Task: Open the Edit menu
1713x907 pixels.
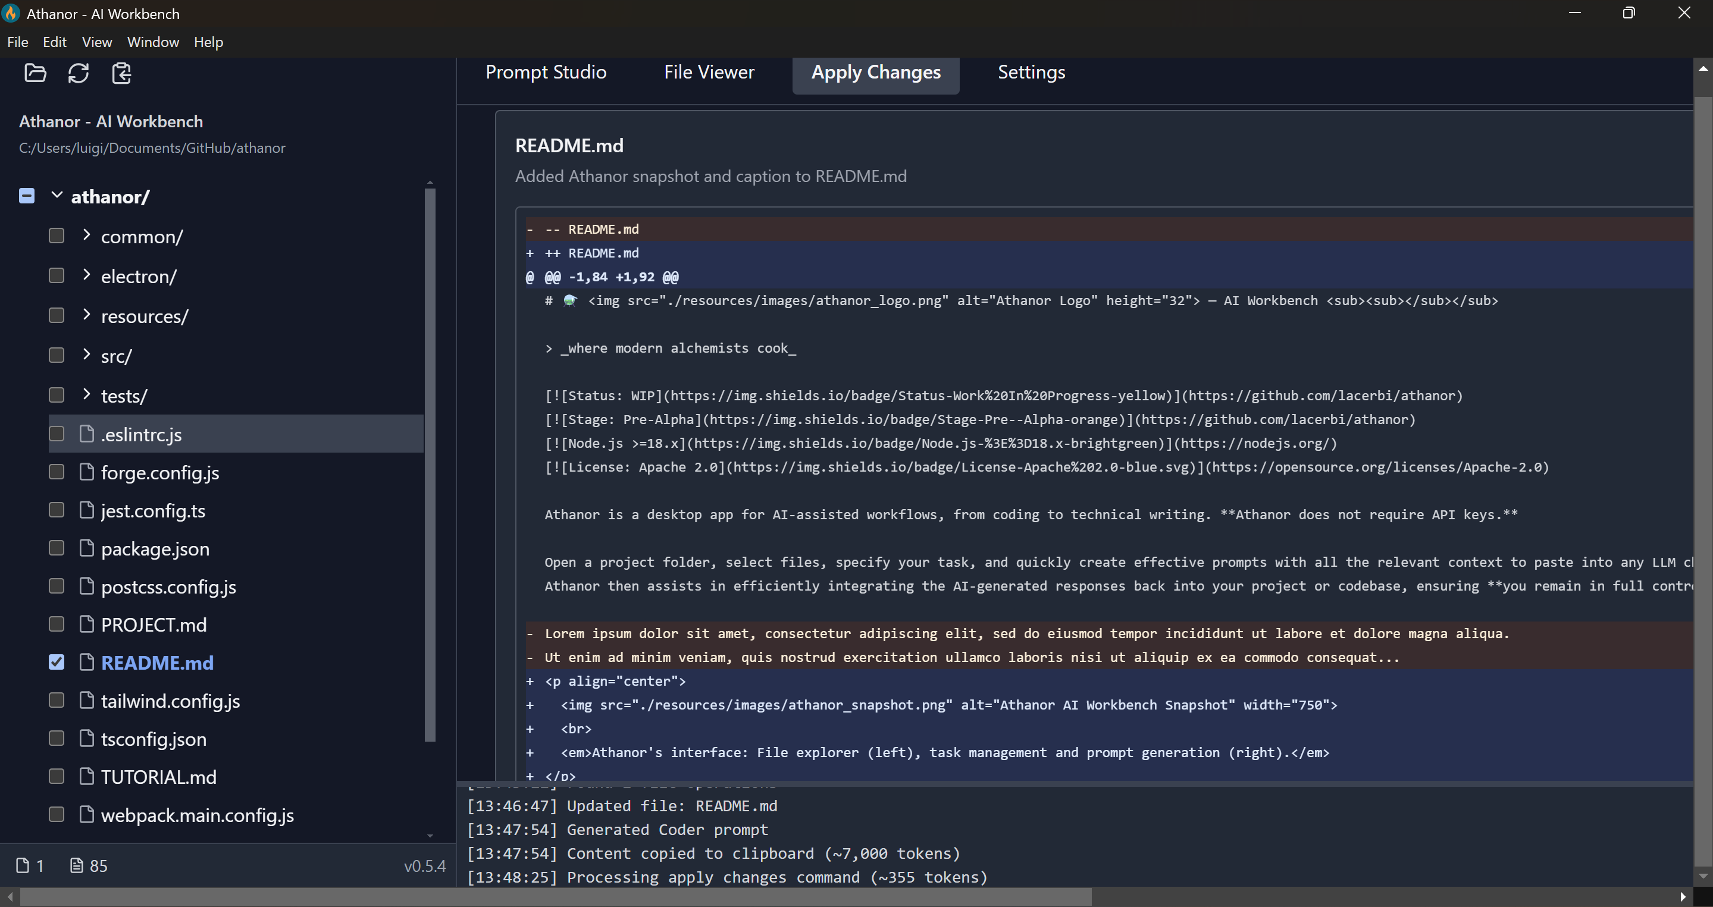Action: (x=55, y=42)
